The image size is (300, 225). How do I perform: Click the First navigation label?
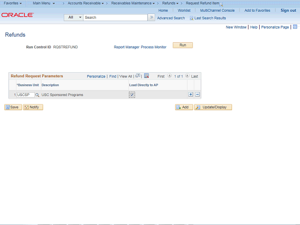pyautogui.click(x=161, y=76)
